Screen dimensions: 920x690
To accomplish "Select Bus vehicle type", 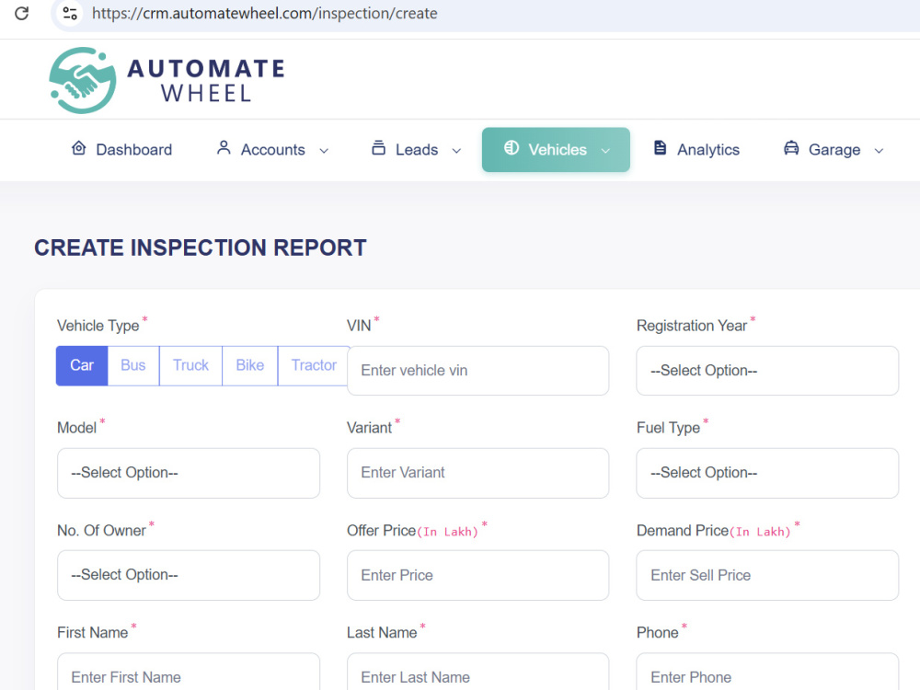I will [x=133, y=365].
